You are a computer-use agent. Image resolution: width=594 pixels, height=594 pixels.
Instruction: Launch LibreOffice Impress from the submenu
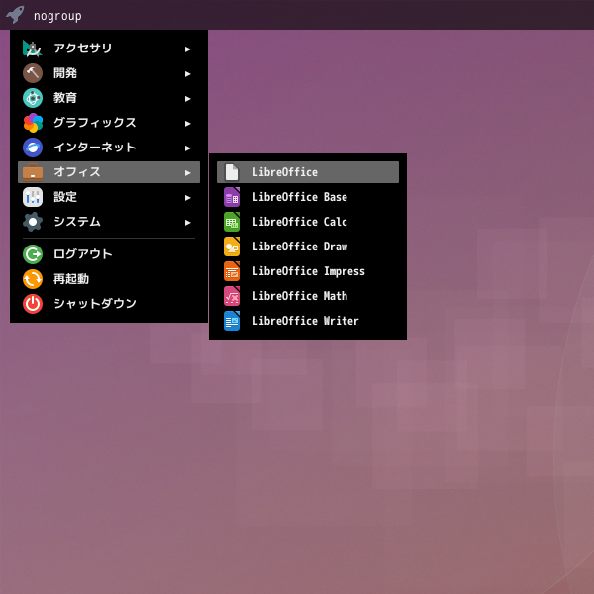[x=308, y=271]
